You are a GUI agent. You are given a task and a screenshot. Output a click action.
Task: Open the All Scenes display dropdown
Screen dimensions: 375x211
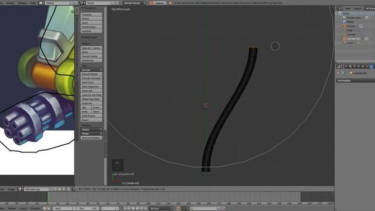(370, 8)
